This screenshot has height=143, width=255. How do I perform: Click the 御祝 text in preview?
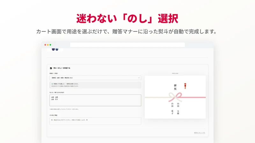(175, 87)
